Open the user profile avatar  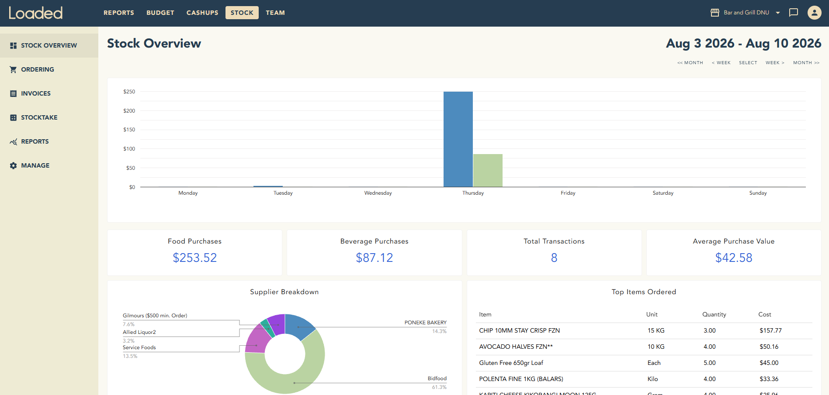click(x=815, y=13)
